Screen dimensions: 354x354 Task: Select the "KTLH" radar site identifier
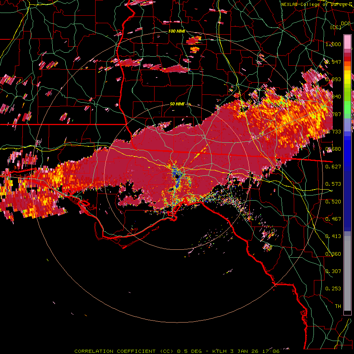click(219, 351)
